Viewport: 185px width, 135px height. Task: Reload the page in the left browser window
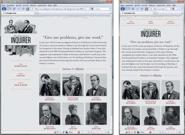(14, 9)
